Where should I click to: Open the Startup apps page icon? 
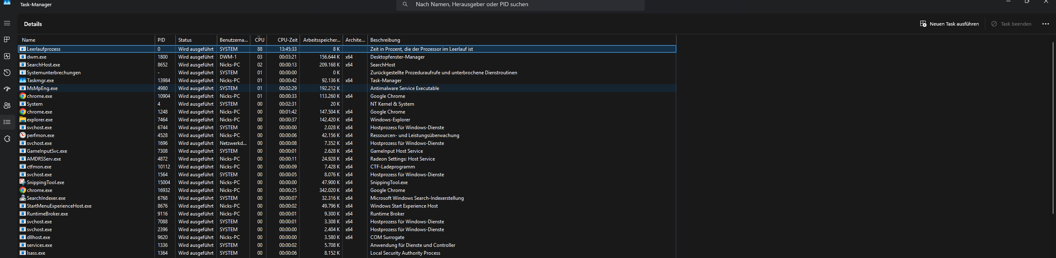point(7,89)
